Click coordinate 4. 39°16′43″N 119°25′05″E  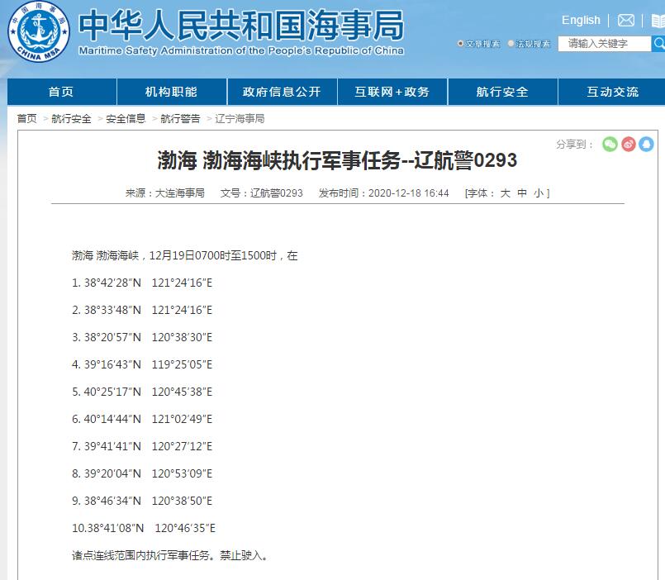(x=142, y=364)
